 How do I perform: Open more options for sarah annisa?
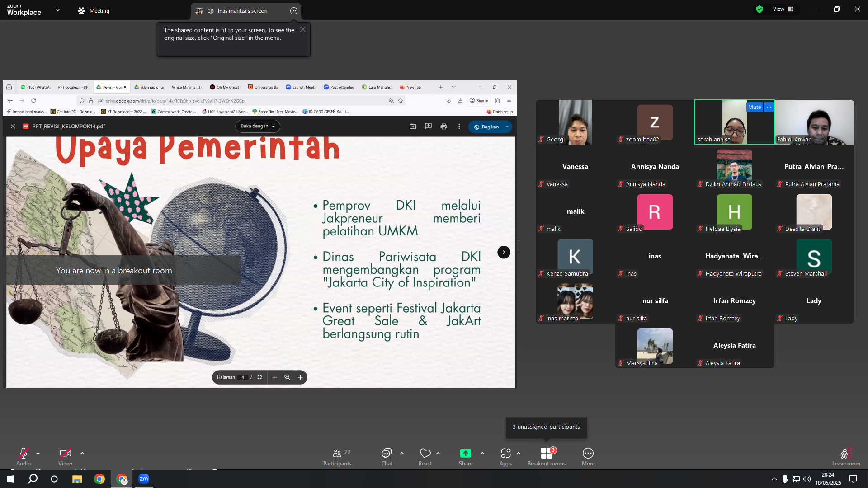(x=769, y=107)
